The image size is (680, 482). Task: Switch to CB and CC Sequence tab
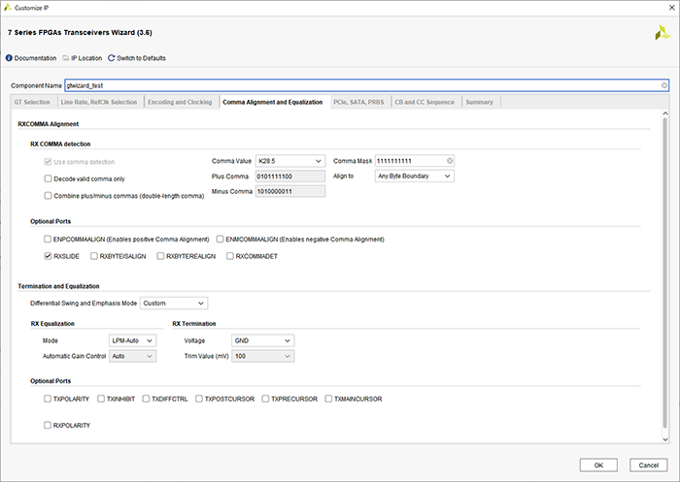(x=425, y=102)
